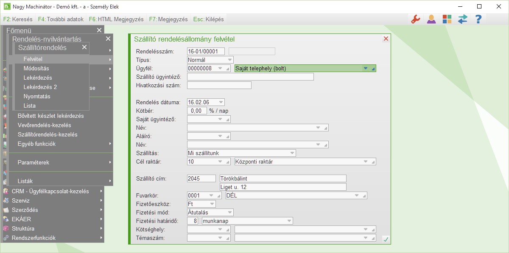Click the Szerviz menu icon
This screenshot has height=253, width=509.
(x=6, y=200)
